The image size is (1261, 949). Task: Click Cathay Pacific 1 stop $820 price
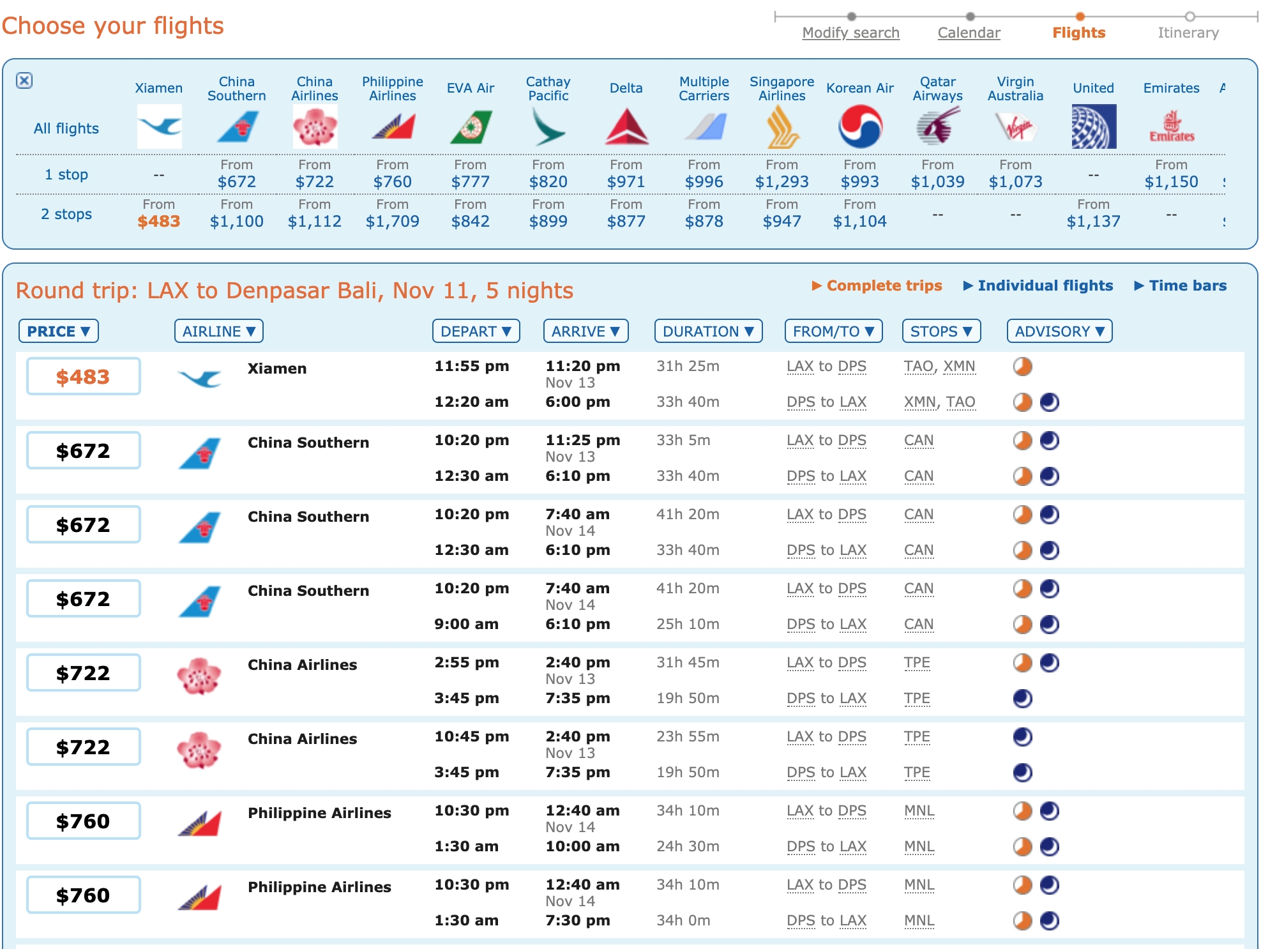[548, 181]
